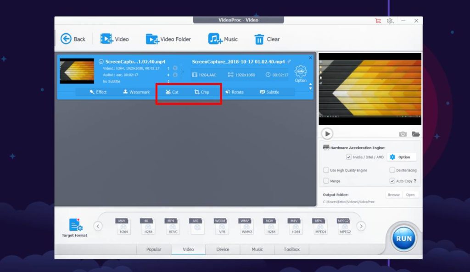The width and height of the screenshot is (470, 272).
Task: Switch to the Toolbox tab
Action: coord(291,249)
